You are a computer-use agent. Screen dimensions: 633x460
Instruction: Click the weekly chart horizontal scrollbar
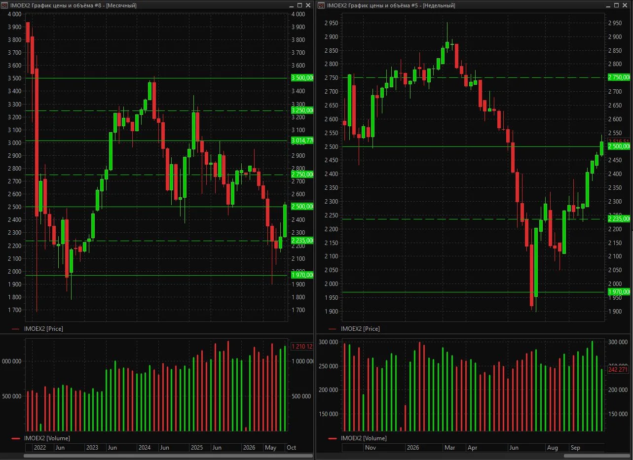coord(473,456)
